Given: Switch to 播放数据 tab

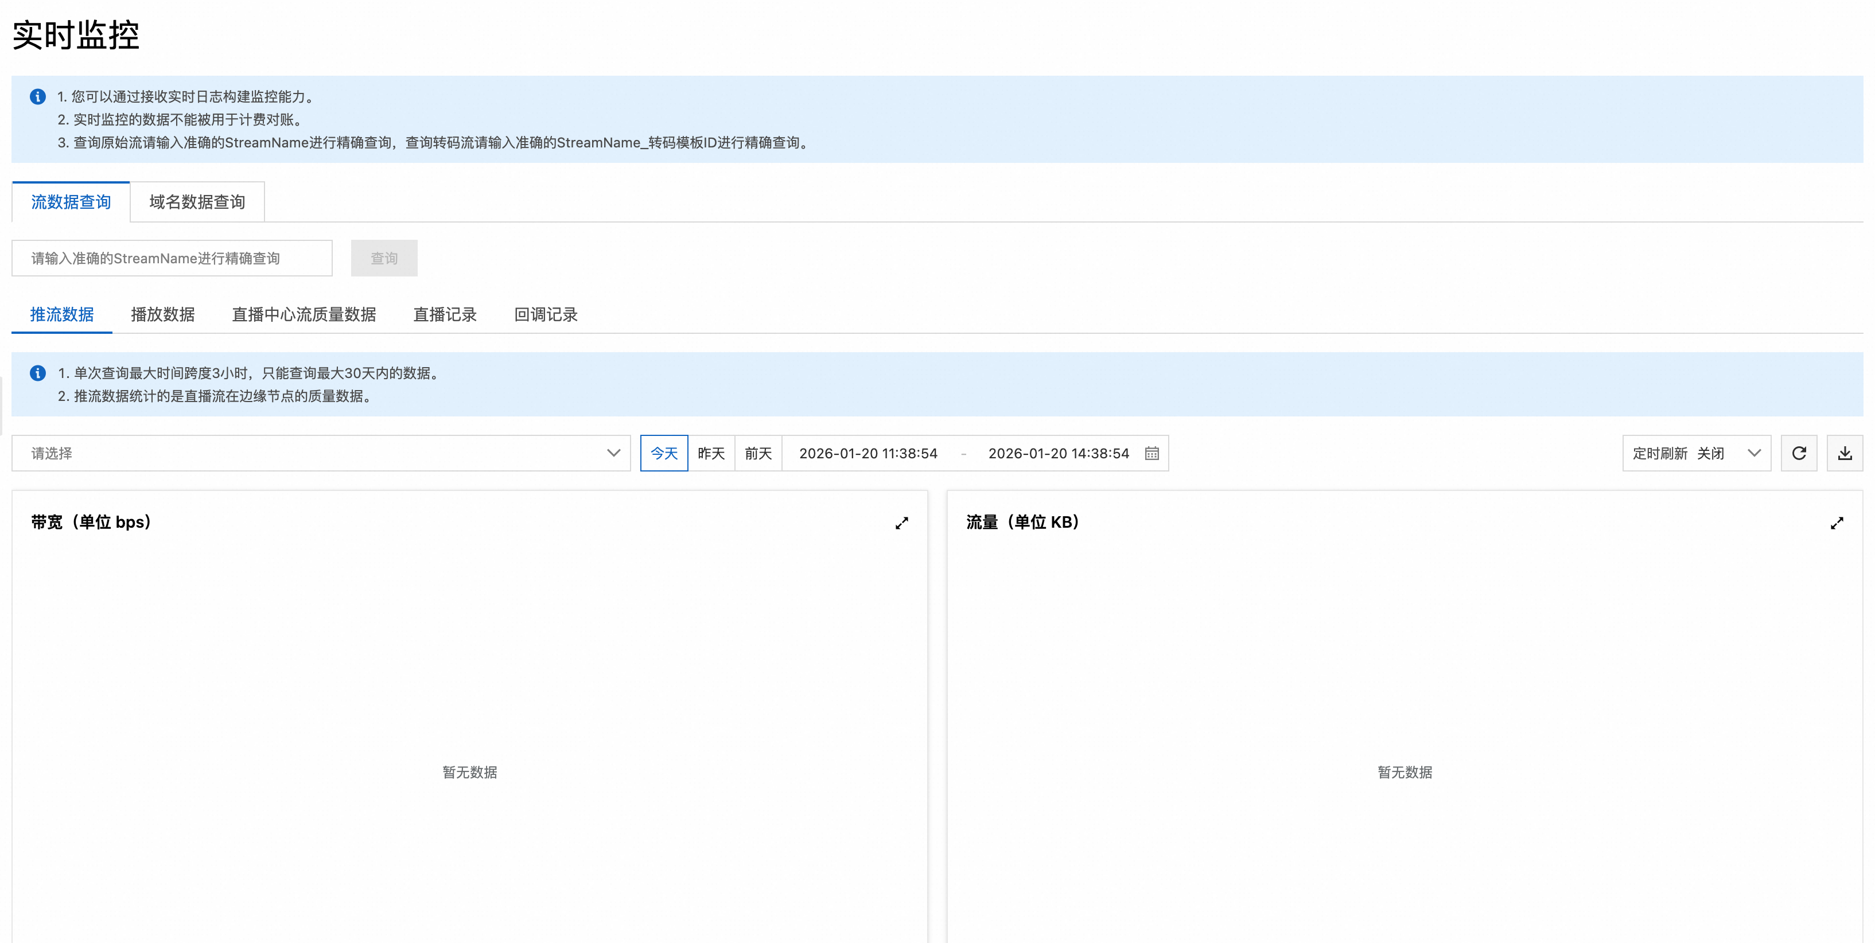Looking at the screenshot, I should click(x=162, y=314).
